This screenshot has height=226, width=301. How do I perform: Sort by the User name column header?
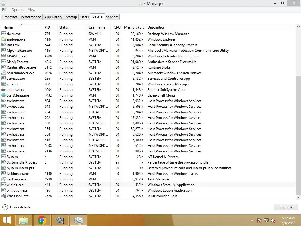point(99,27)
